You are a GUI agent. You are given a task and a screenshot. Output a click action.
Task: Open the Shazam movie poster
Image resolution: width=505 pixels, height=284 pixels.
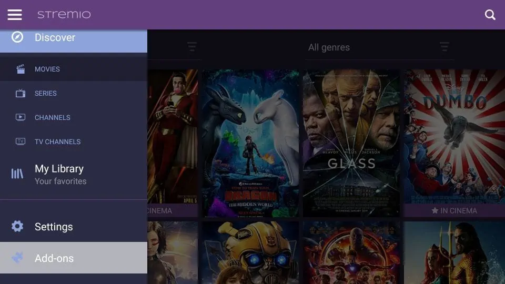coord(173,143)
